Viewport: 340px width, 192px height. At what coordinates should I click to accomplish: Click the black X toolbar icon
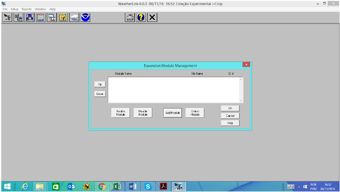click(152, 17)
